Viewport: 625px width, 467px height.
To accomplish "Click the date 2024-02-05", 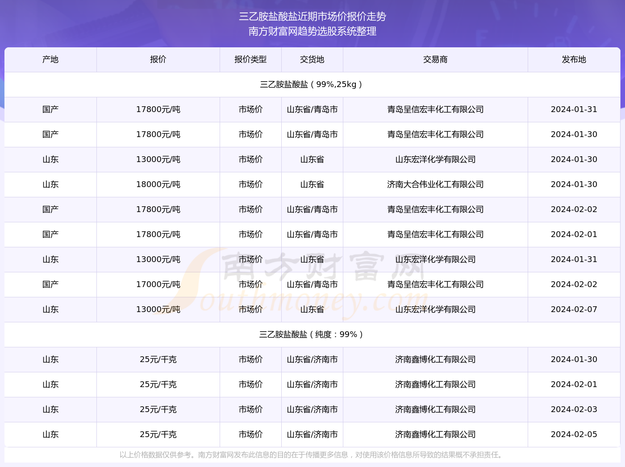I will [574, 434].
